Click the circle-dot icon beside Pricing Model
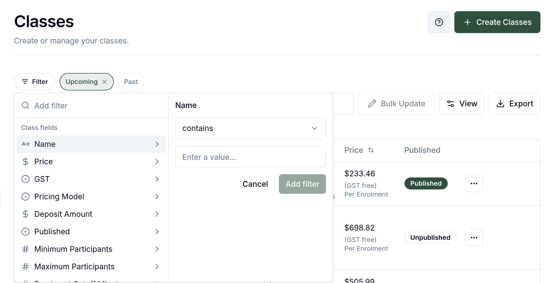Image resolution: width=558 pixels, height=283 pixels. [26, 197]
